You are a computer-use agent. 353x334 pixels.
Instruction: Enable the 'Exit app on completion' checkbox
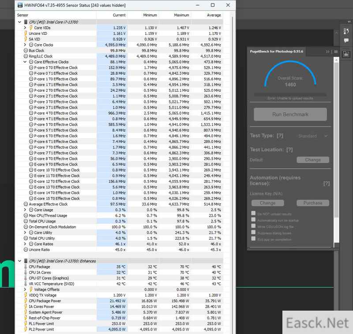click(x=253, y=238)
